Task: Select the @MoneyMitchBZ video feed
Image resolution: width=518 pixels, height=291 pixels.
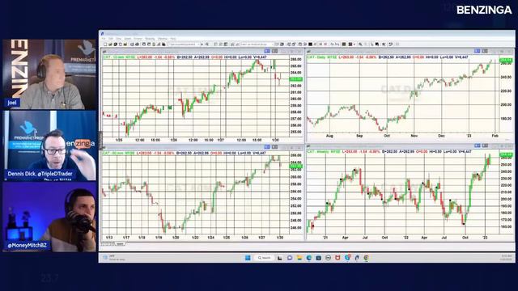Action: point(49,217)
